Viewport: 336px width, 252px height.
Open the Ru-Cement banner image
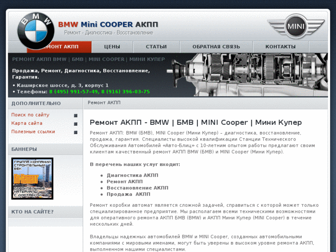[x=32, y=178]
